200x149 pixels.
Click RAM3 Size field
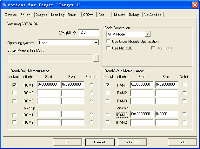(x=167, y=101)
